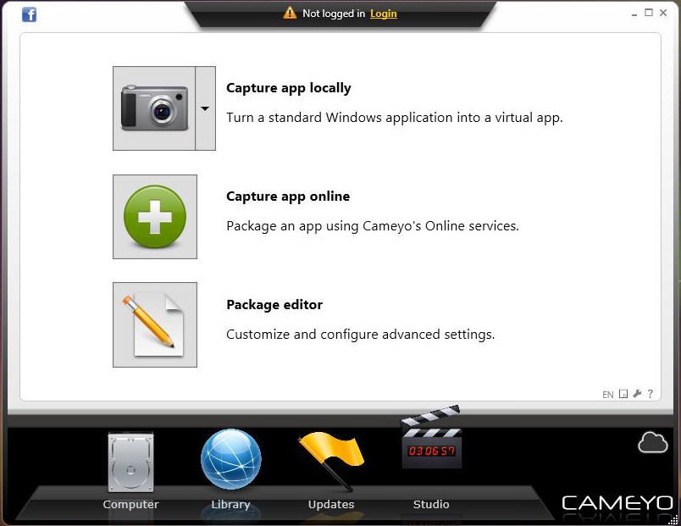Open settings via the wrench icon

(x=637, y=394)
